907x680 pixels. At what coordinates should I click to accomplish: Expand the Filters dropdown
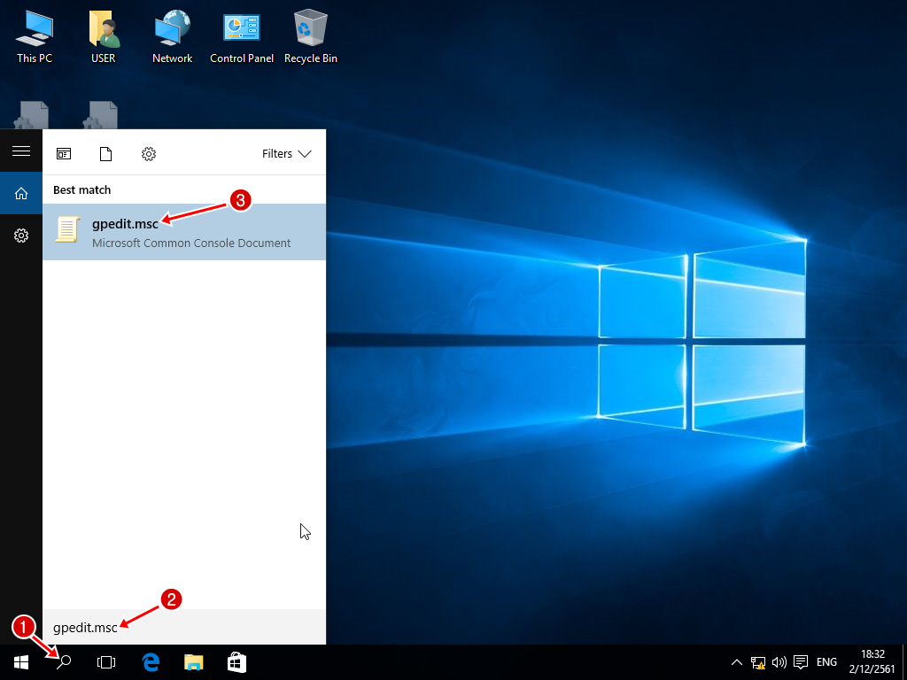pos(286,154)
